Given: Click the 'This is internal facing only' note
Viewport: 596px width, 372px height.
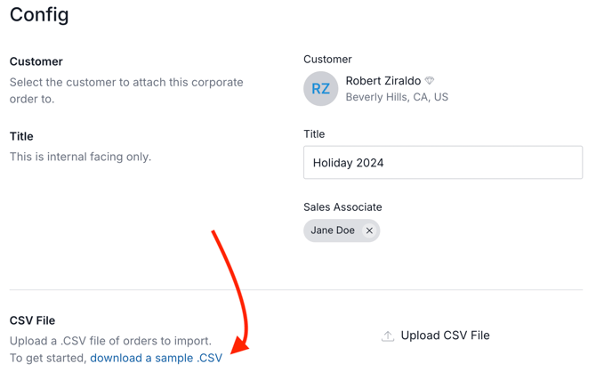Looking at the screenshot, I should 80,157.
